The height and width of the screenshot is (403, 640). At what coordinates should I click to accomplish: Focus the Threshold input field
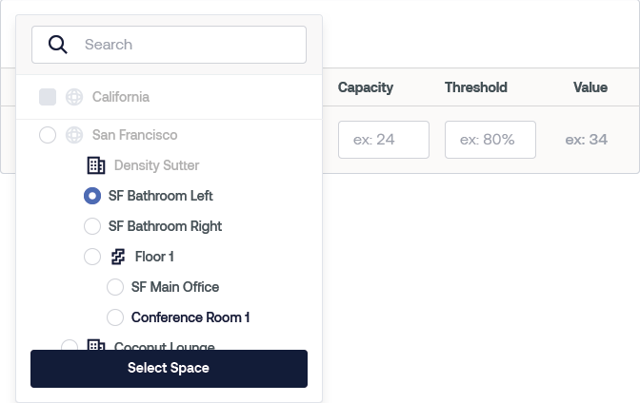[490, 140]
